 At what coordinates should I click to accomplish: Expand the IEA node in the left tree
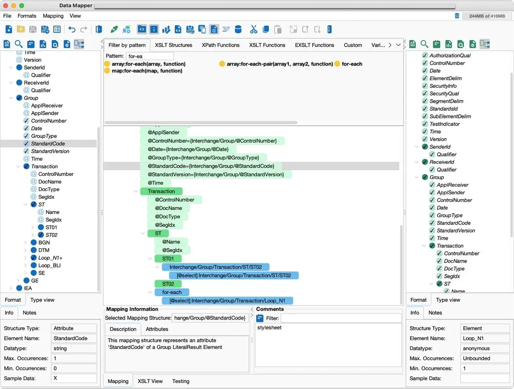coord(11,289)
